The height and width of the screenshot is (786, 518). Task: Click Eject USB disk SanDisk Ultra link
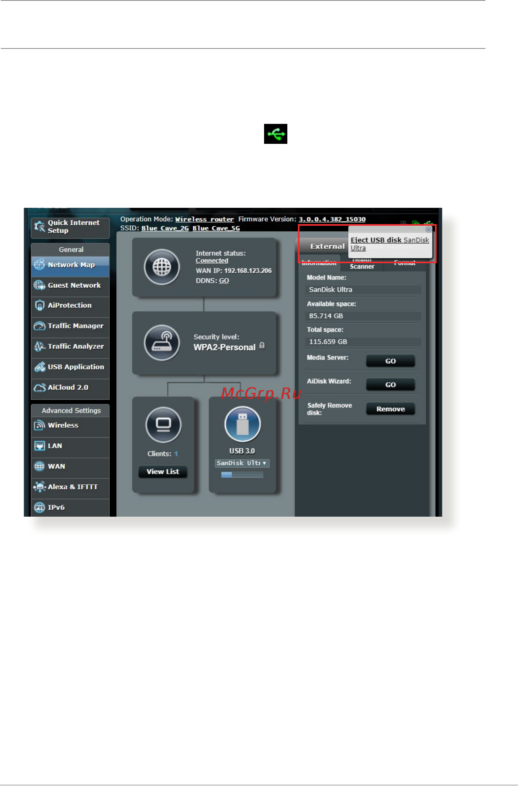point(390,244)
